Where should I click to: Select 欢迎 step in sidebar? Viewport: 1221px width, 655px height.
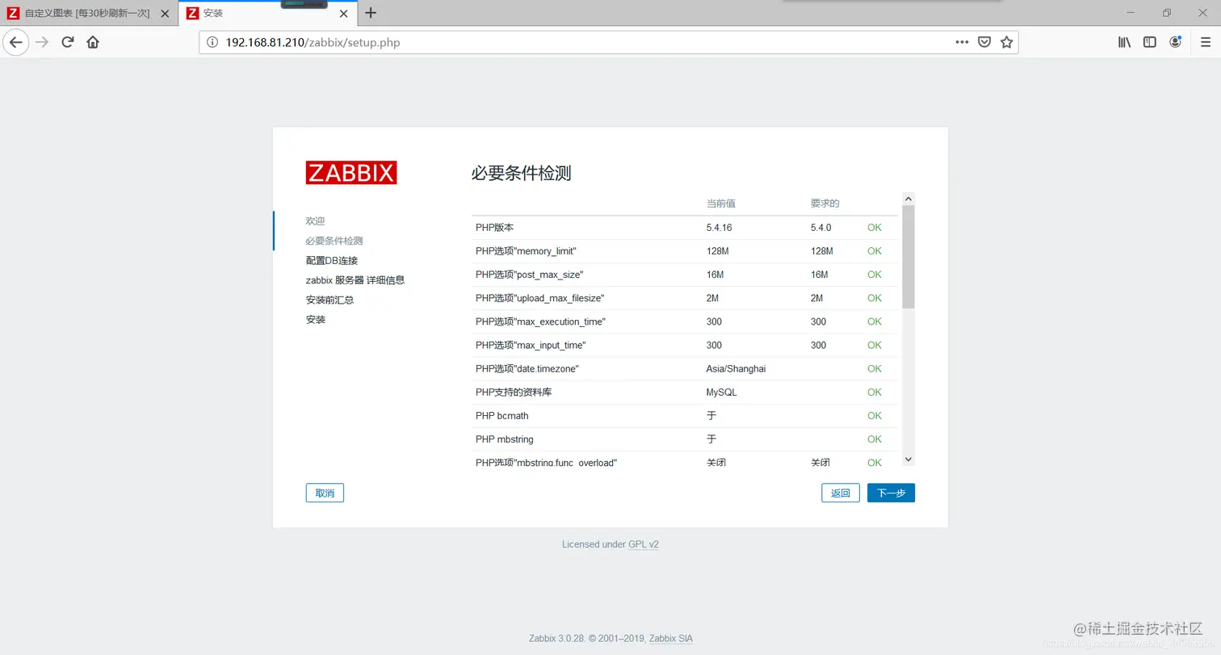[316, 220]
